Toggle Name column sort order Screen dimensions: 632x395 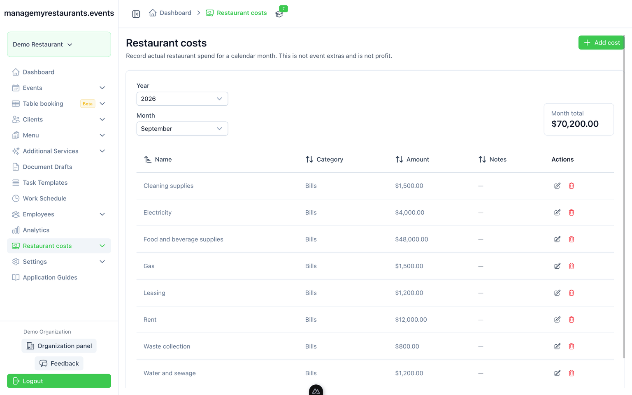click(x=158, y=159)
